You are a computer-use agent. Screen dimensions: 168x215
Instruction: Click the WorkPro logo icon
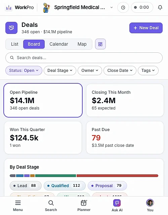point(9,7)
